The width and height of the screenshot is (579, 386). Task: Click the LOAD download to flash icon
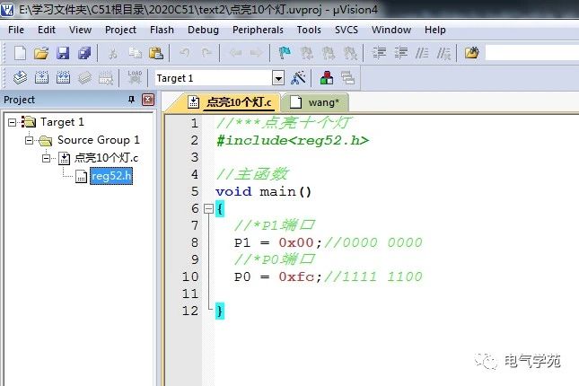(135, 77)
